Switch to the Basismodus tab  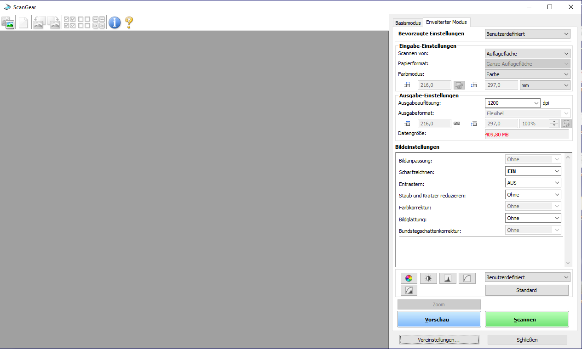click(408, 23)
